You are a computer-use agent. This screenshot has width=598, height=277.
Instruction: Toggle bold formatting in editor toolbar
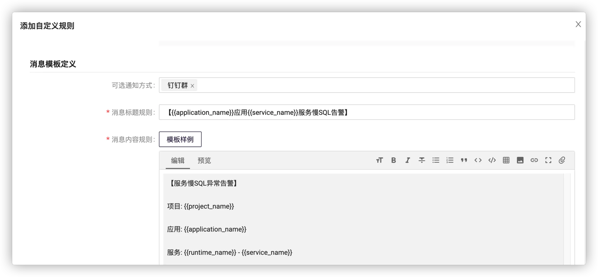pos(393,160)
